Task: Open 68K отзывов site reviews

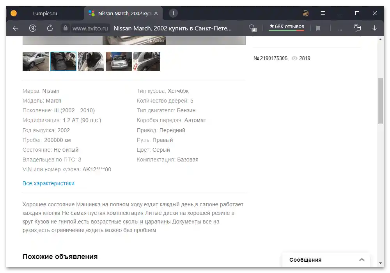Action: [287, 27]
